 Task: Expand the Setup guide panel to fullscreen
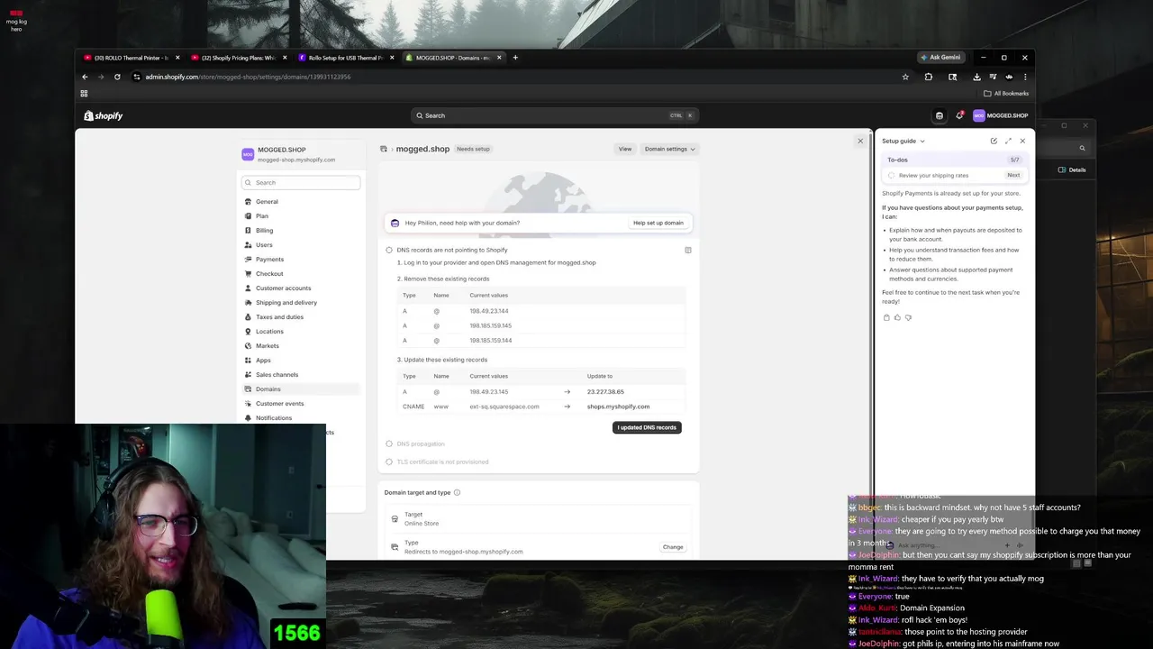[x=1008, y=141]
